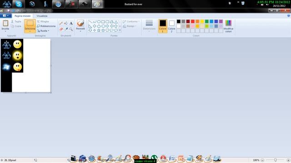Viewport: 291px width, 163px height.
Task: Open the uTorrent icon in bottom dock
Action: (x=154, y=158)
